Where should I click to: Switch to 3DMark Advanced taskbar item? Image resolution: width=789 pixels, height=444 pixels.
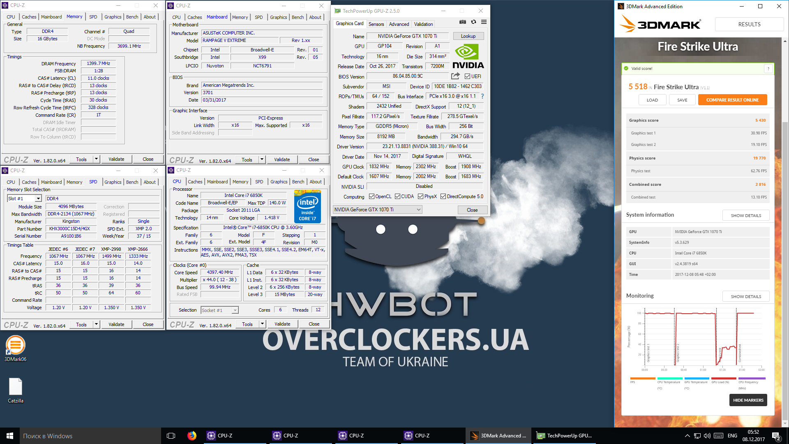click(498, 436)
